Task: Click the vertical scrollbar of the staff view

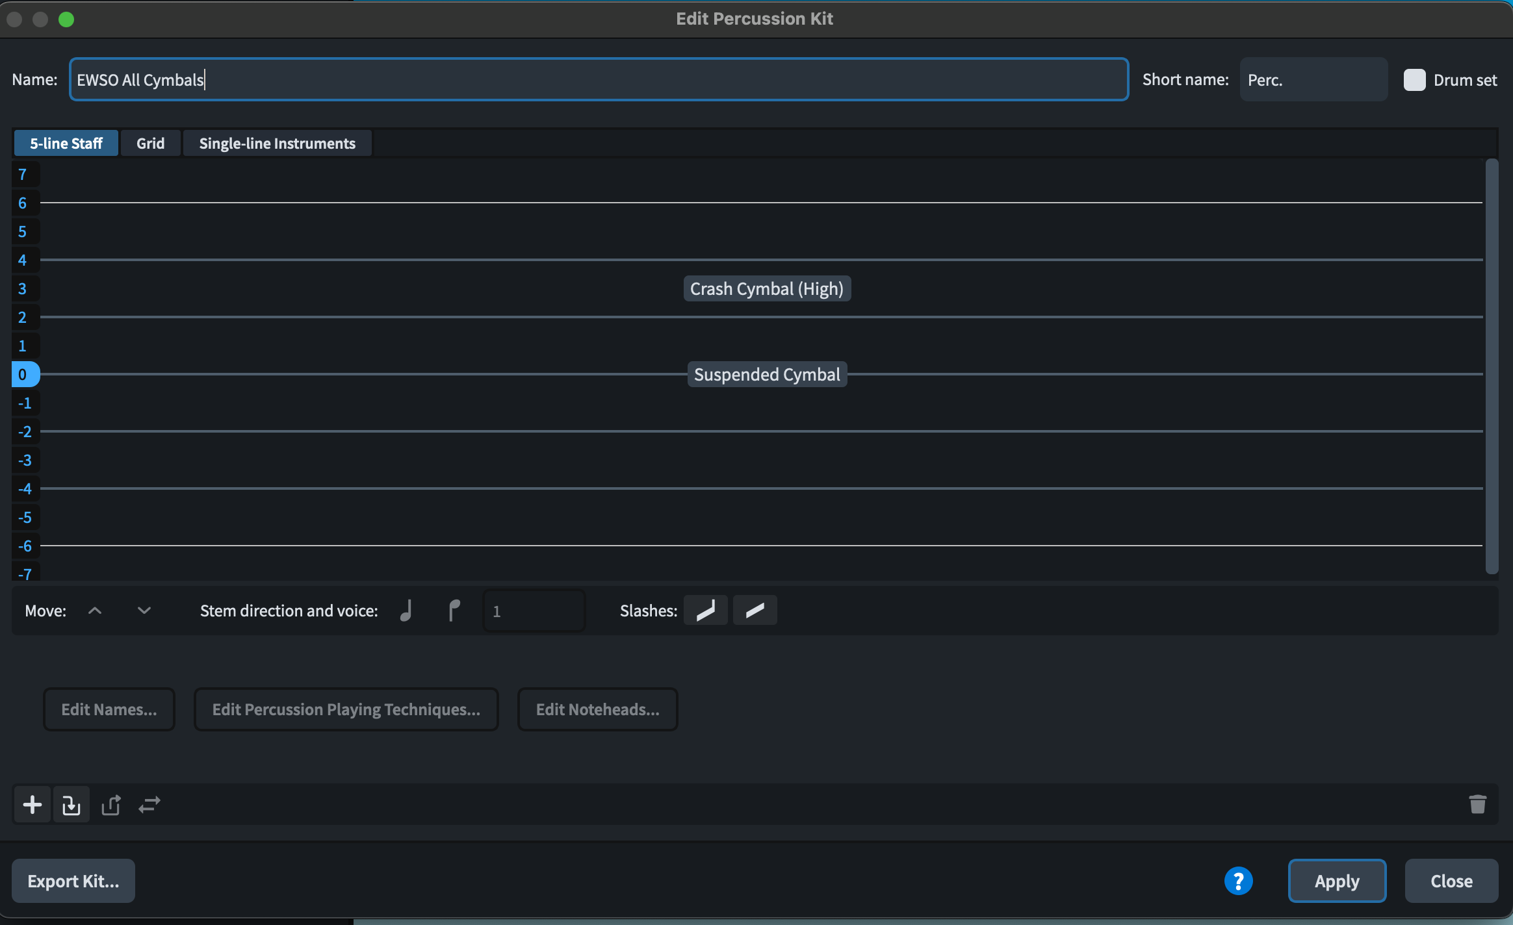Action: tap(1492, 367)
